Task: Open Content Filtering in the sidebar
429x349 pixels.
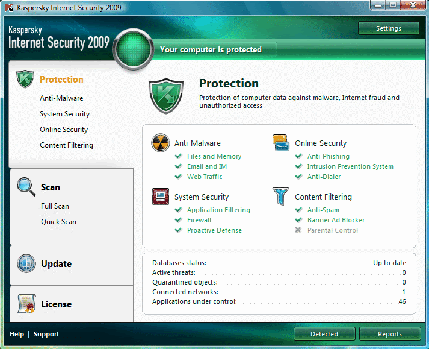Action: [x=66, y=145]
